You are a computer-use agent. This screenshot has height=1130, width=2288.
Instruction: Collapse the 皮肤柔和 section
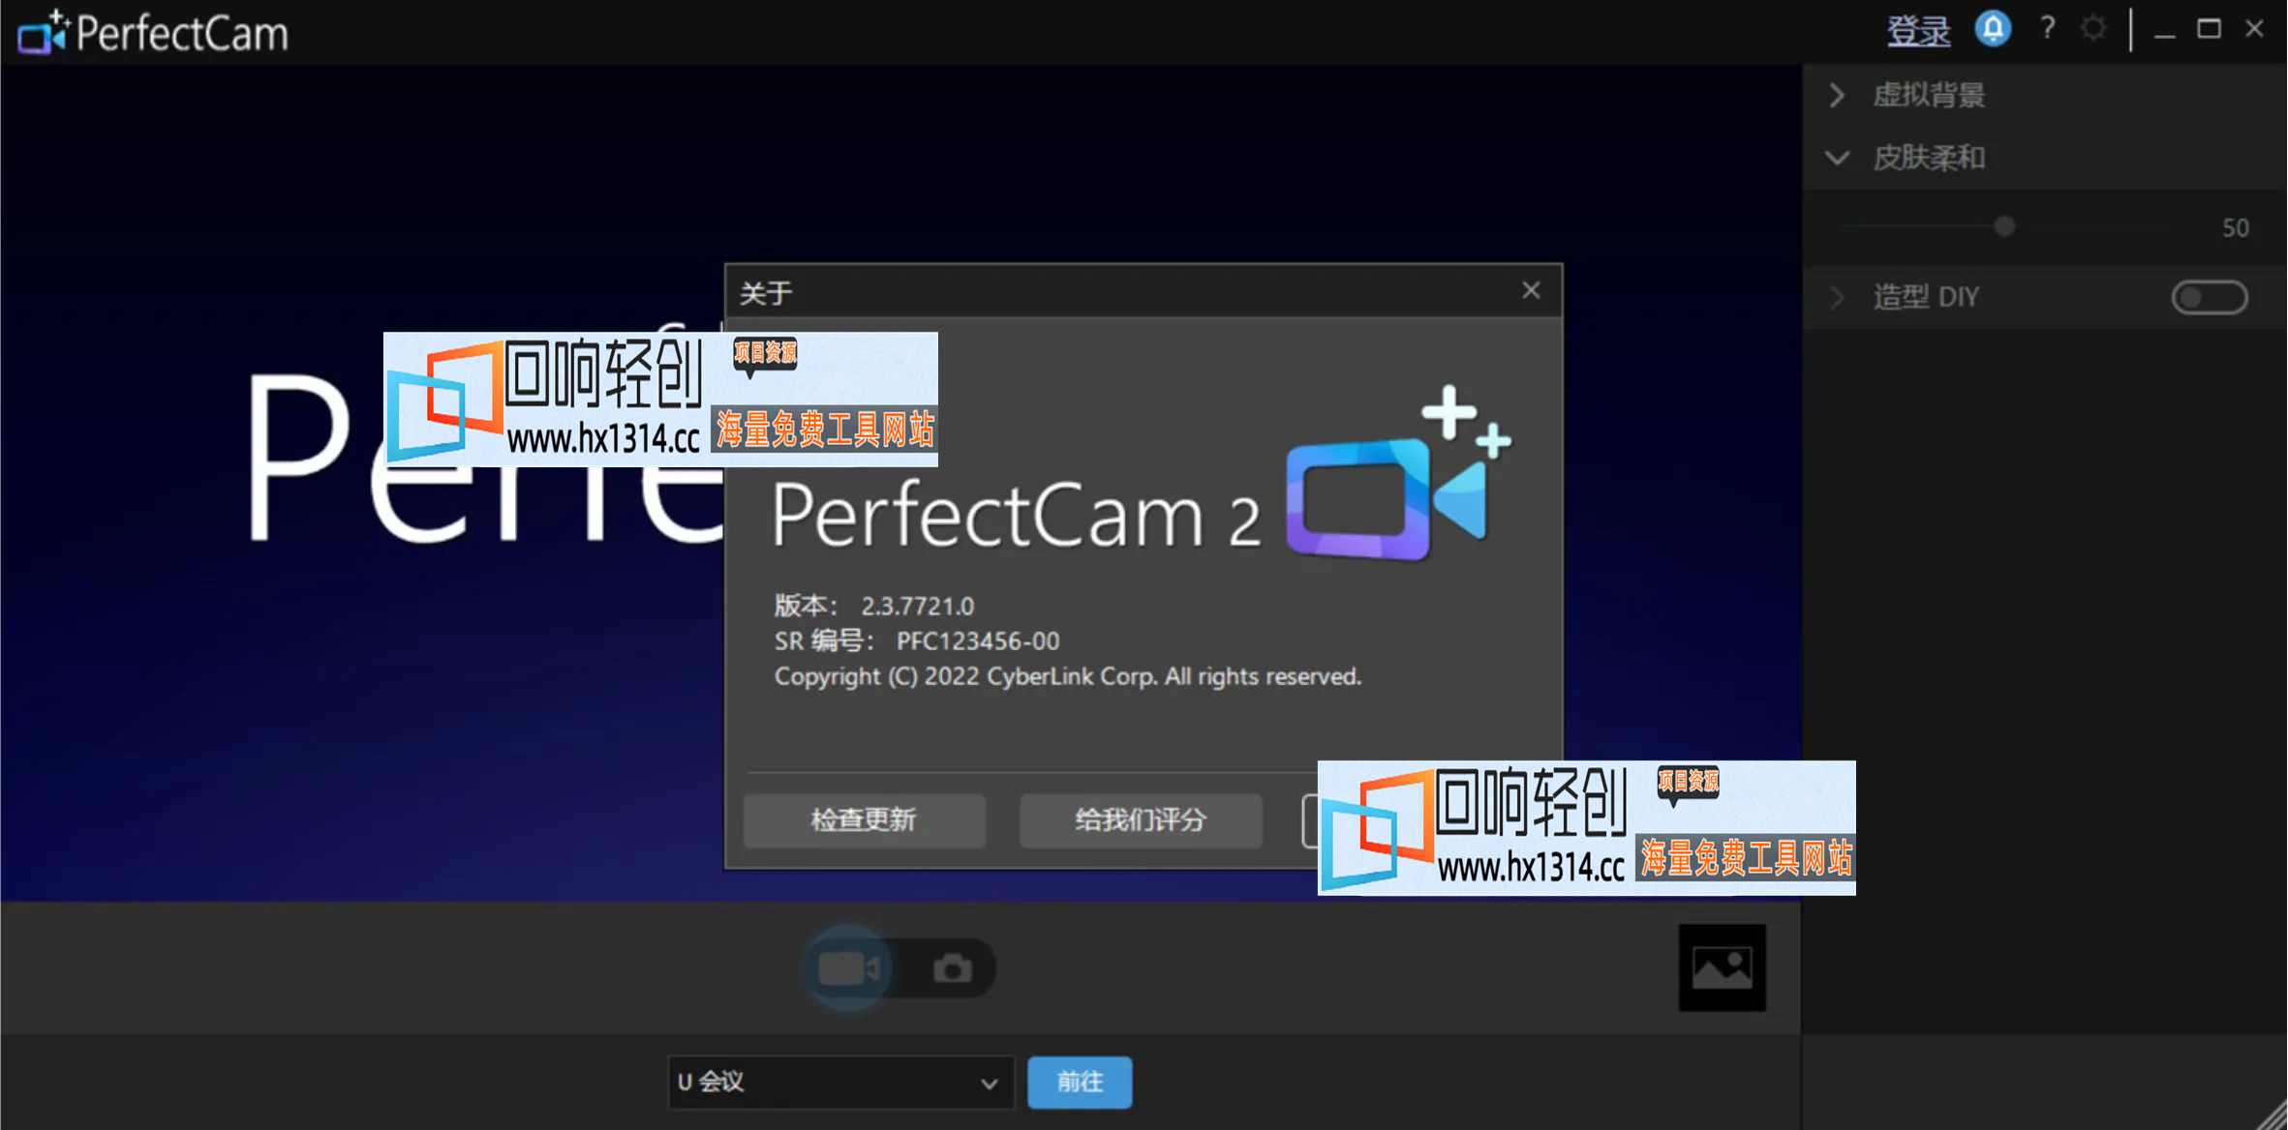pyautogui.click(x=1837, y=158)
